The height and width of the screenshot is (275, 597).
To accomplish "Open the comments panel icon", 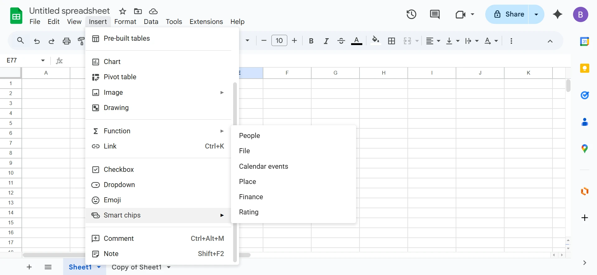I will pos(435,14).
